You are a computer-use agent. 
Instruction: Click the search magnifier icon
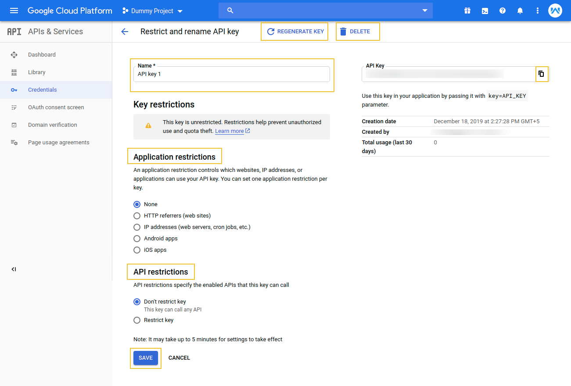[x=230, y=11]
